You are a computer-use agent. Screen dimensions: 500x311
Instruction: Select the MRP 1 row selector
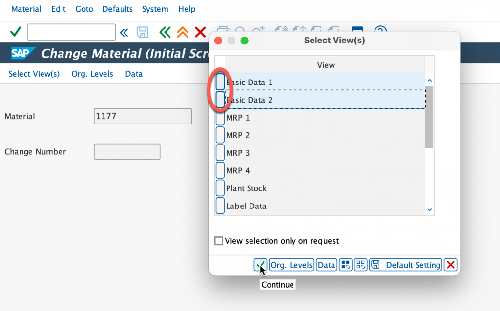tap(220, 118)
